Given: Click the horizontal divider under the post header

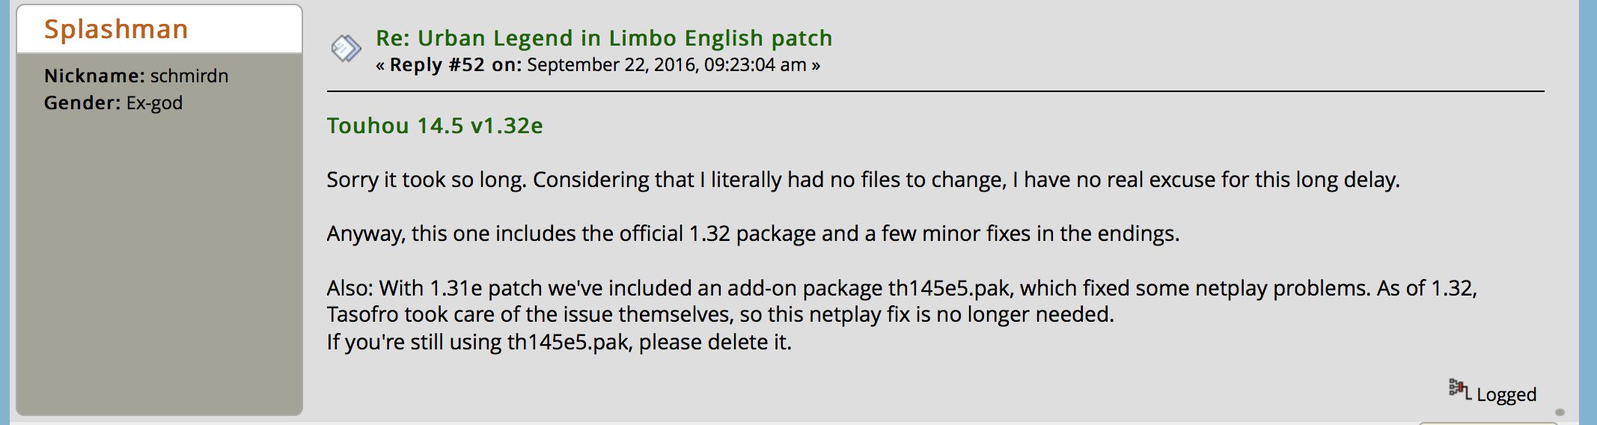Looking at the screenshot, I should click(x=935, y=91).
